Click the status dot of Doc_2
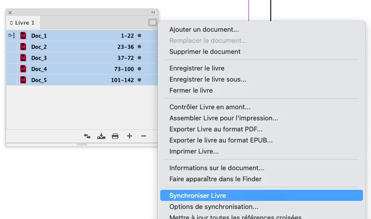The width and height of the screenshot is (371, 219). tap(139, 47)
